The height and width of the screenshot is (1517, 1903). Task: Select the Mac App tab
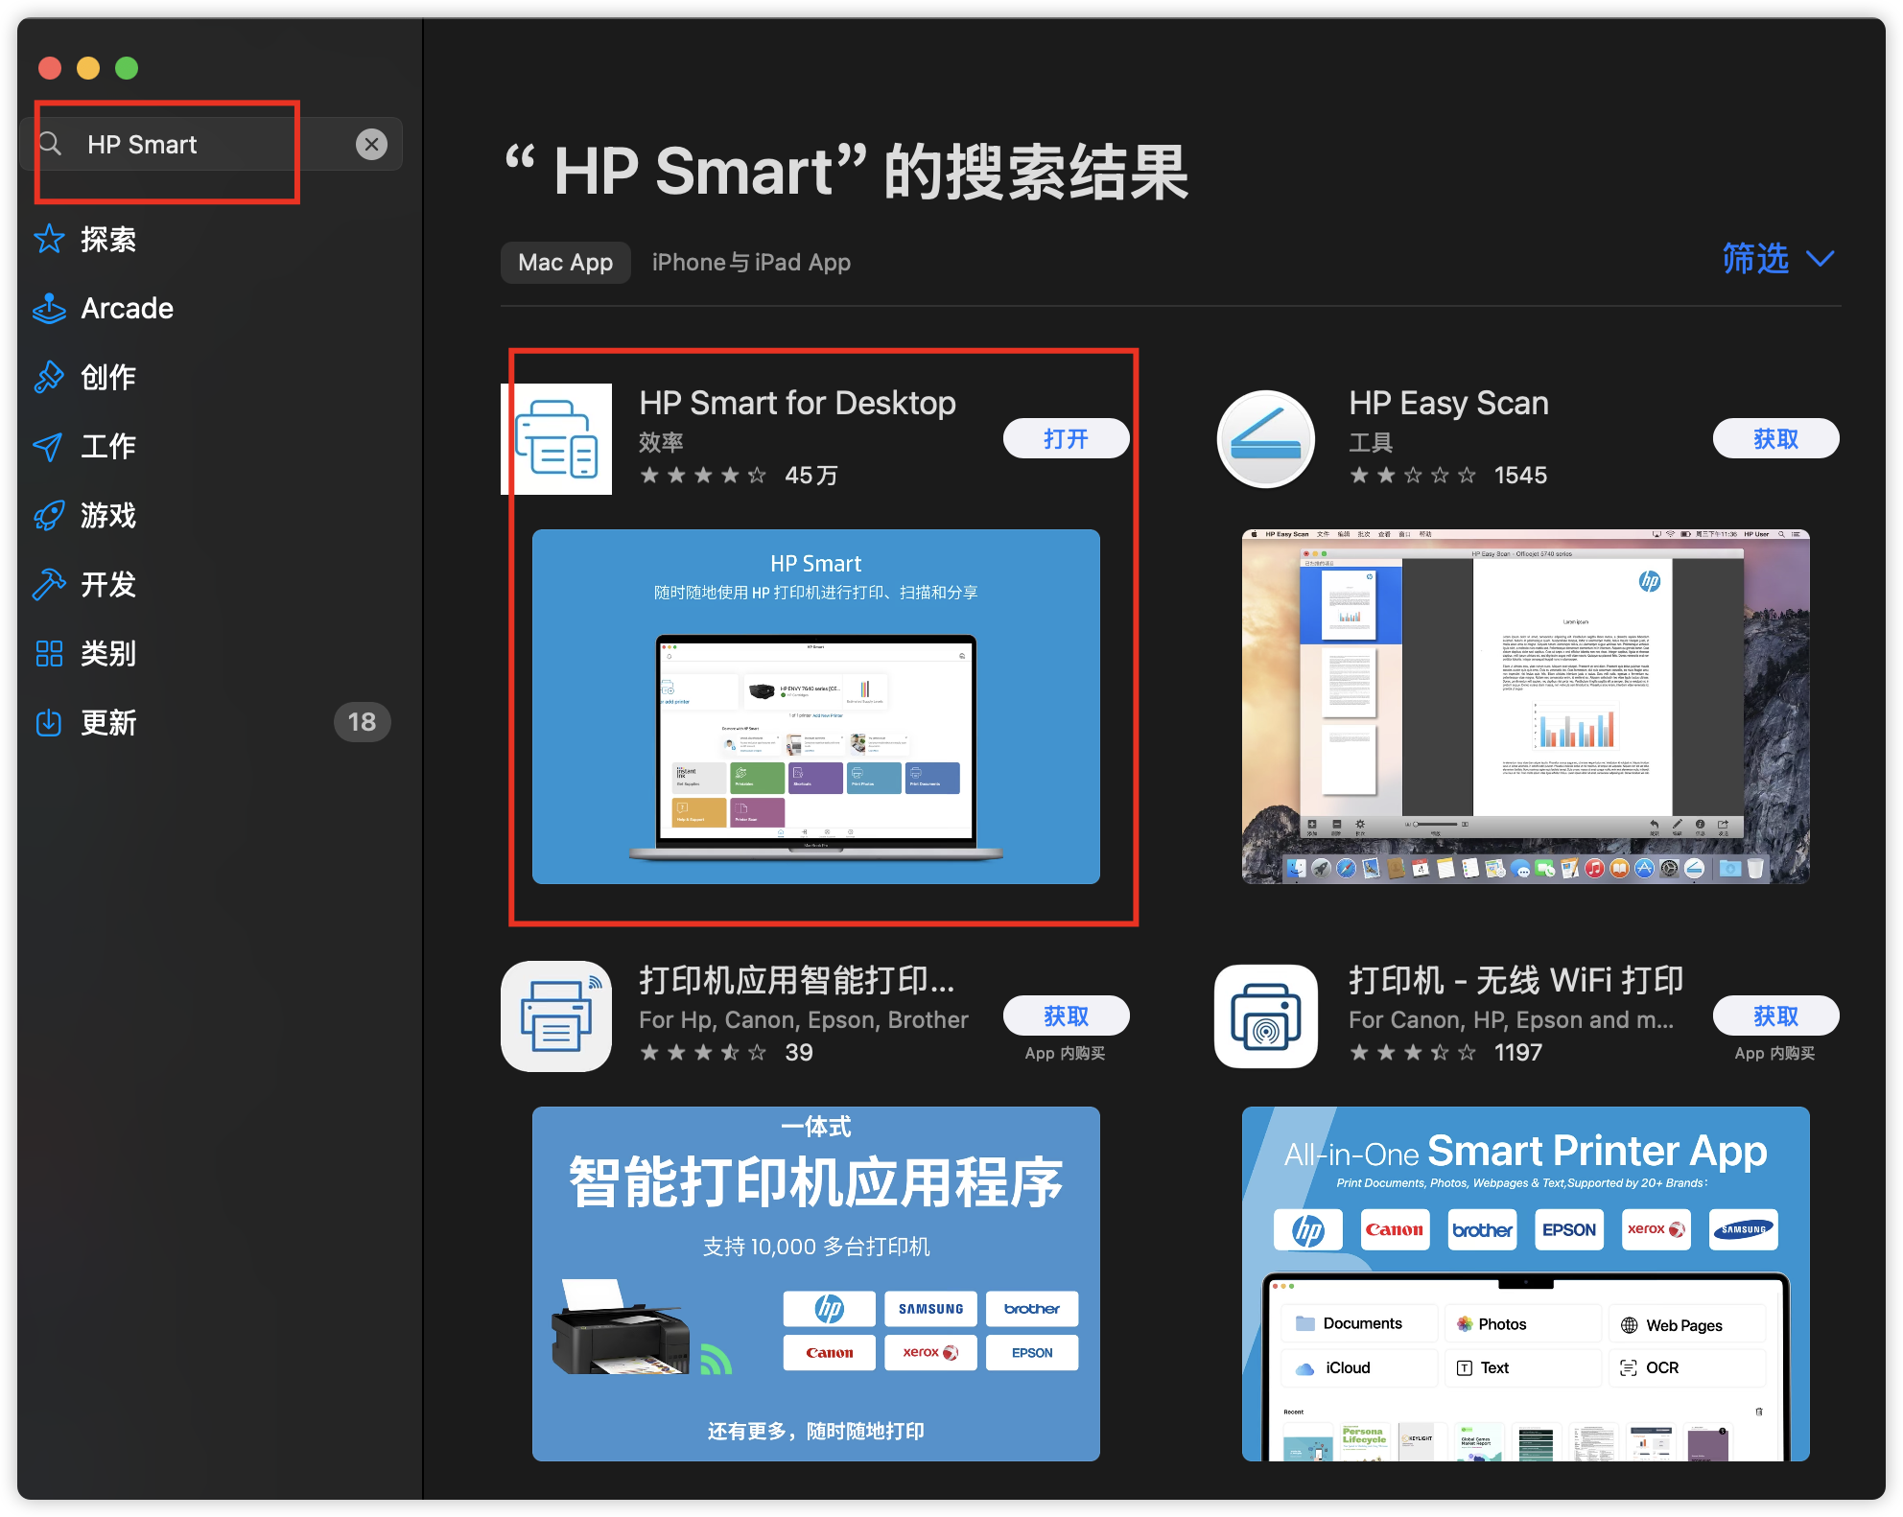pyautogui.click(x=565, y=263)
